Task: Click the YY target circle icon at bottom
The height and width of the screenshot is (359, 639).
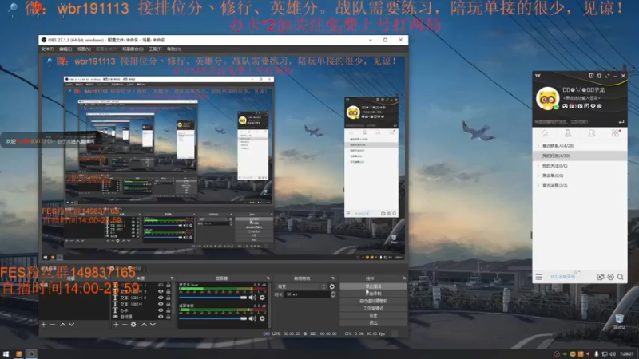Action: click(610, 277)
